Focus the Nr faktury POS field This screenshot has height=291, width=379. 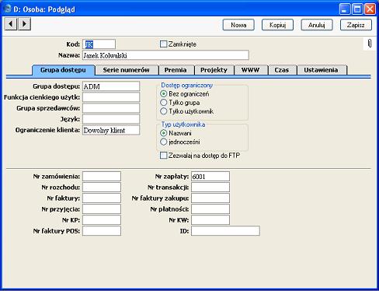102,231
